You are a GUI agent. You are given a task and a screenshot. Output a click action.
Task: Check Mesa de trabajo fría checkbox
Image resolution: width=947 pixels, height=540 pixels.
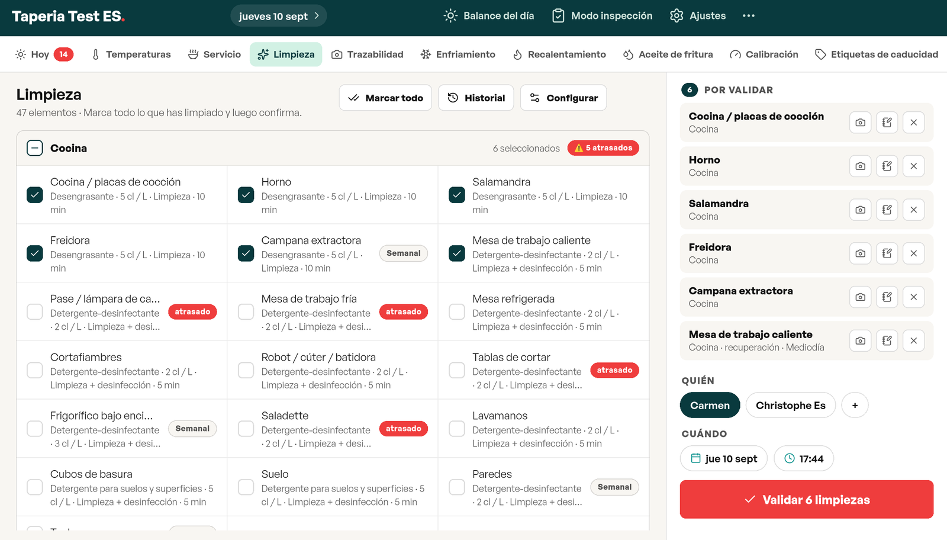pos(246,312)
